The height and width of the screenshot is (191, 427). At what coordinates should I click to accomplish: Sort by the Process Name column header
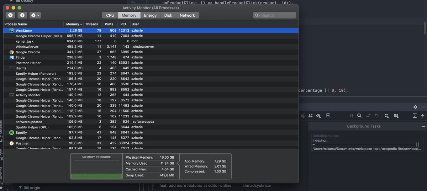click(x=34, y=24)
